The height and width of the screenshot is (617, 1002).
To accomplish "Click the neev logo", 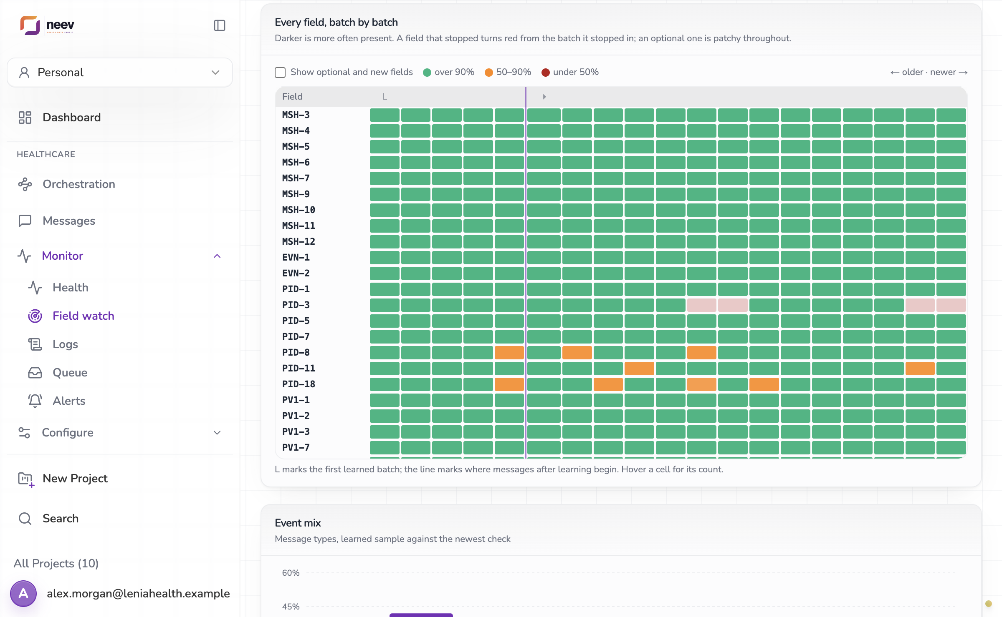I will coord(47,25).
